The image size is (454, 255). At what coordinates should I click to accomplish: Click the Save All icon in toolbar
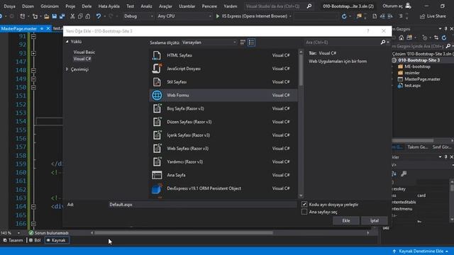[62, 16]
